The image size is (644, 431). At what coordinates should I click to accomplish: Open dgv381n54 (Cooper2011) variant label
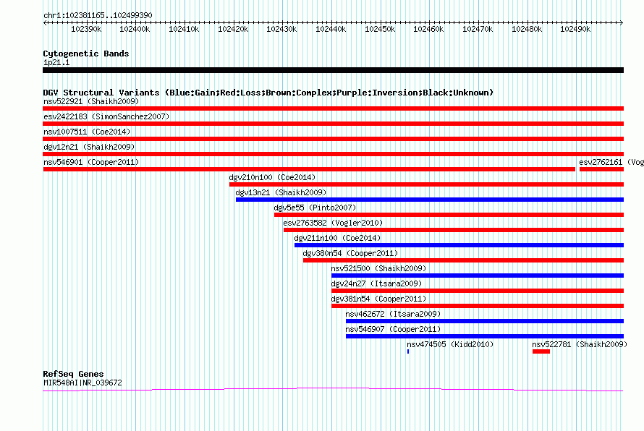[x=378, y=299]
